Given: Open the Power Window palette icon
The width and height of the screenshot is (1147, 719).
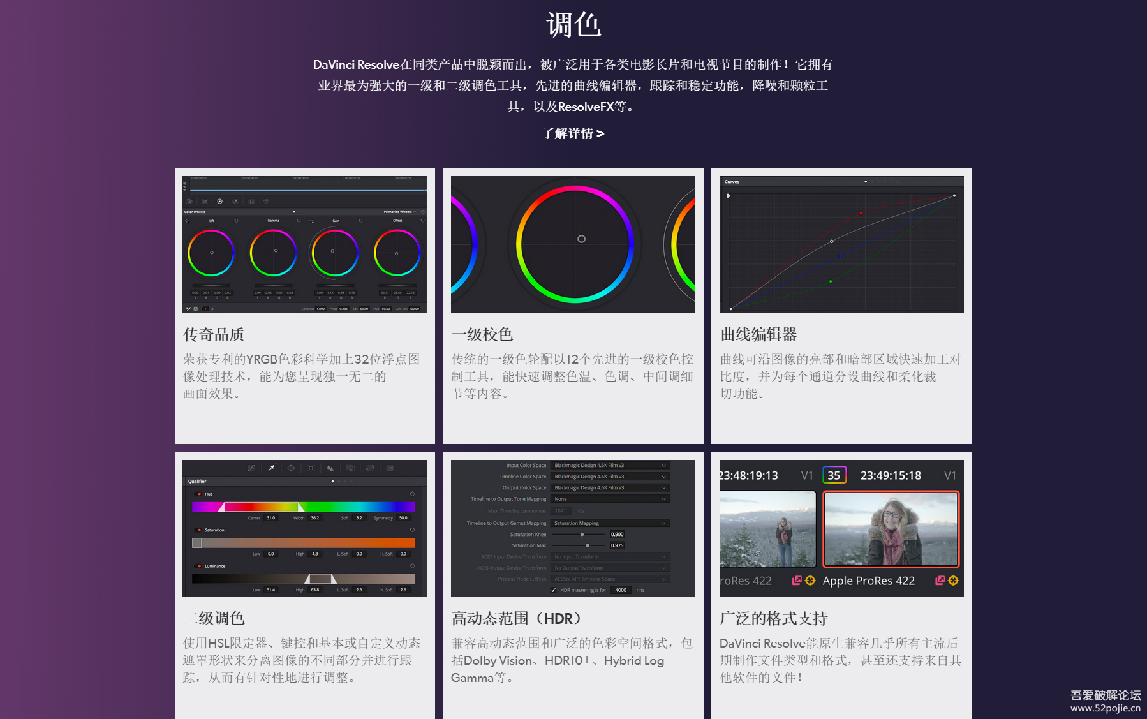Looking at the screenshot, I should click(x=291, y=468).
